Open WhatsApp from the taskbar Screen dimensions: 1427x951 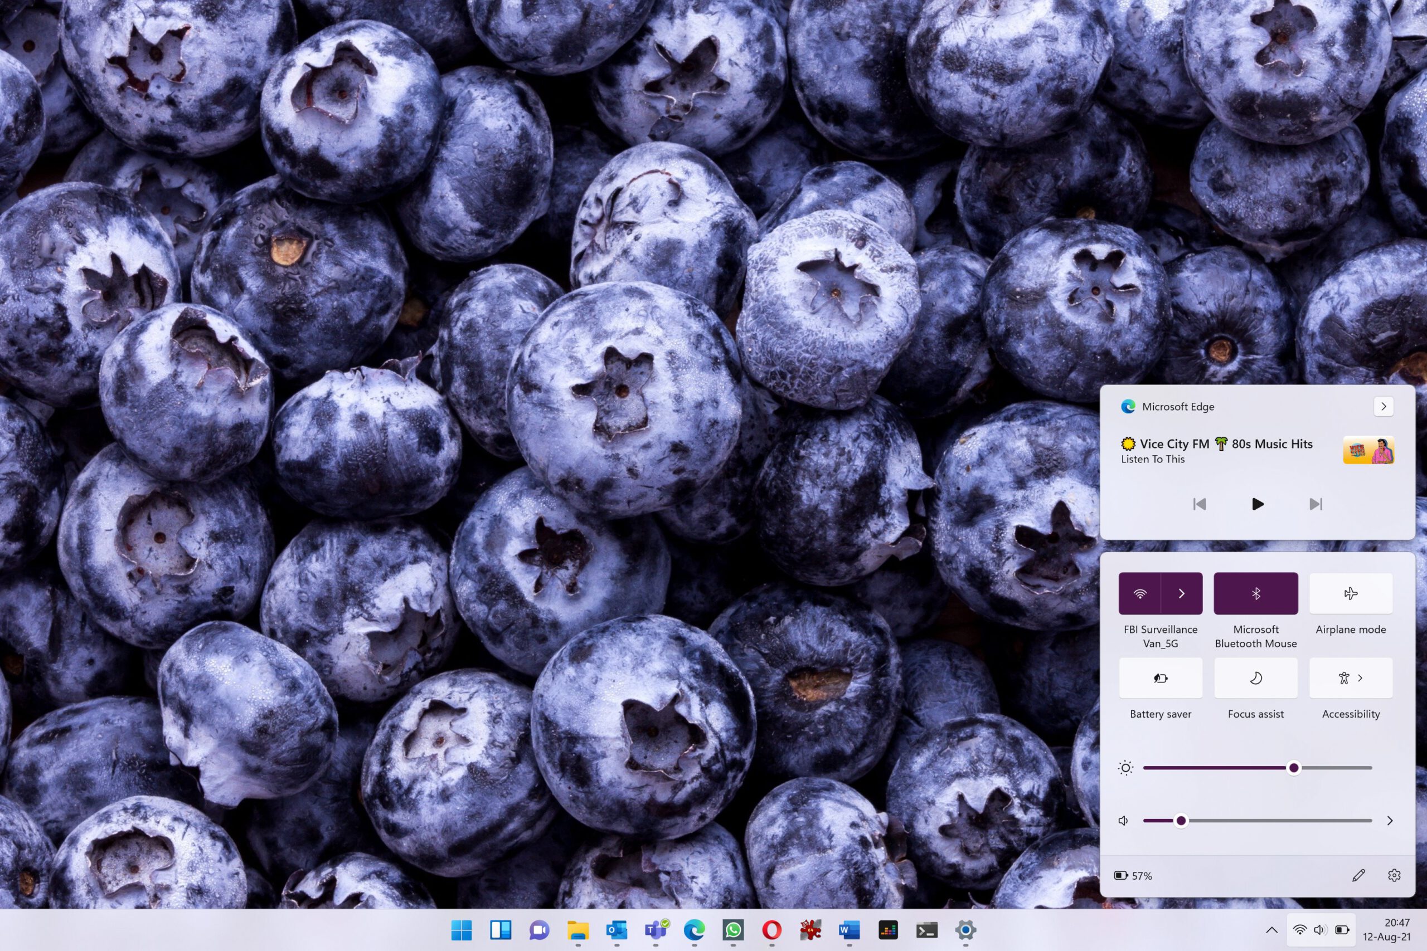tap(733, 930)
